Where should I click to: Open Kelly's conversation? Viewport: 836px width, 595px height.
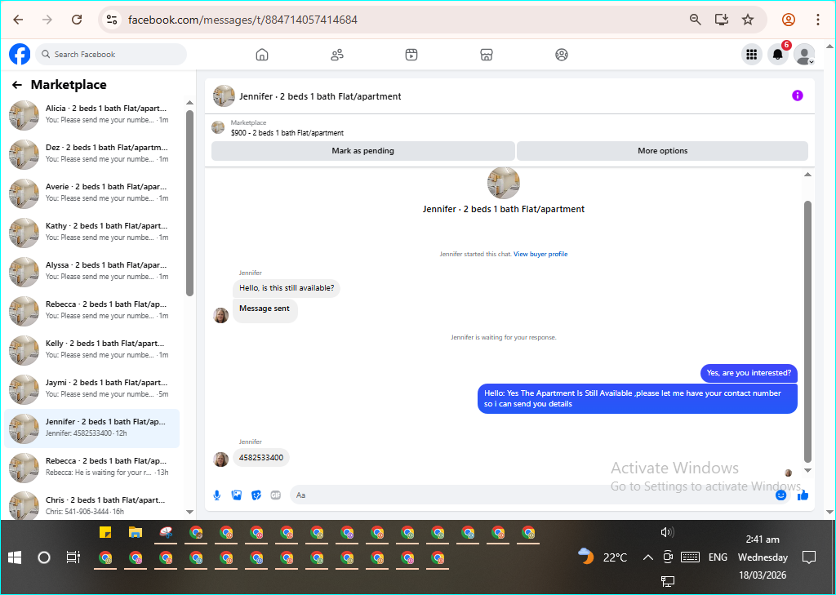click(x=91, y=350)
